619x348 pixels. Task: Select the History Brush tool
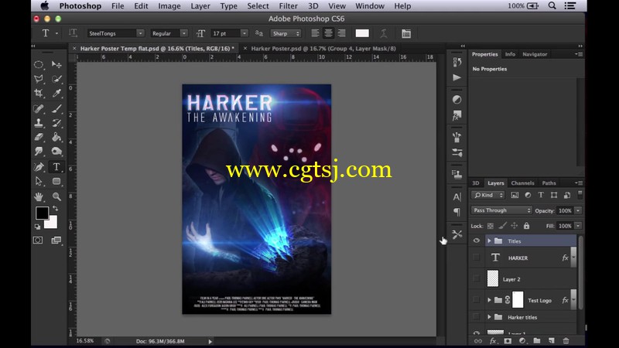(56, 123)
